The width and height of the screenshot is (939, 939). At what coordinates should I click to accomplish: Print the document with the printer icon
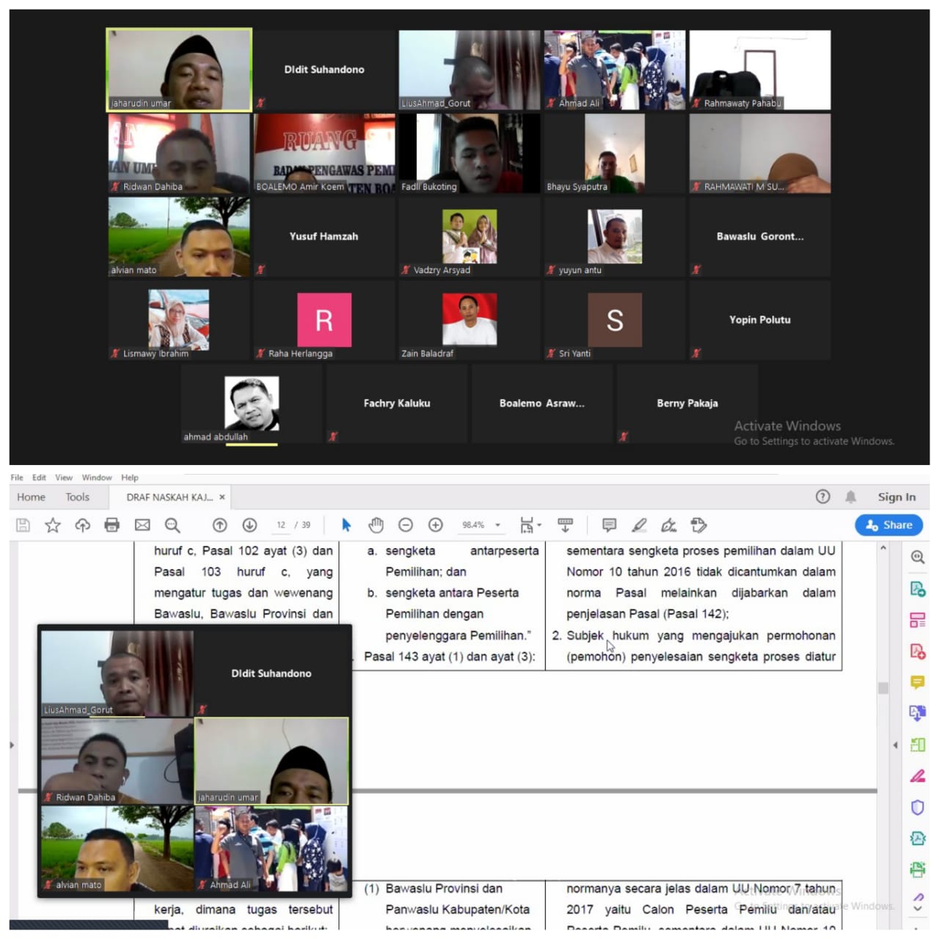point(112,525)
